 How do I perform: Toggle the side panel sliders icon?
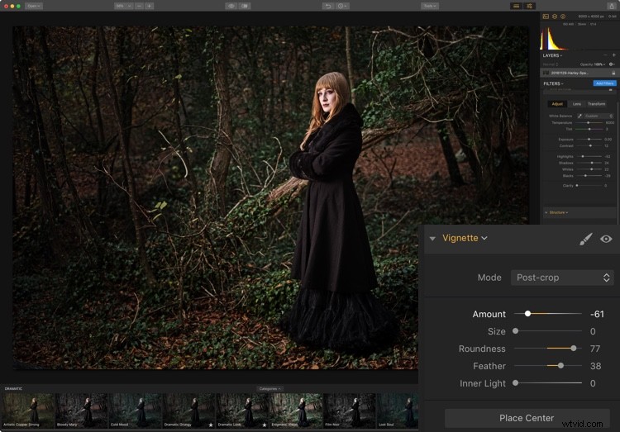[529, 6]
